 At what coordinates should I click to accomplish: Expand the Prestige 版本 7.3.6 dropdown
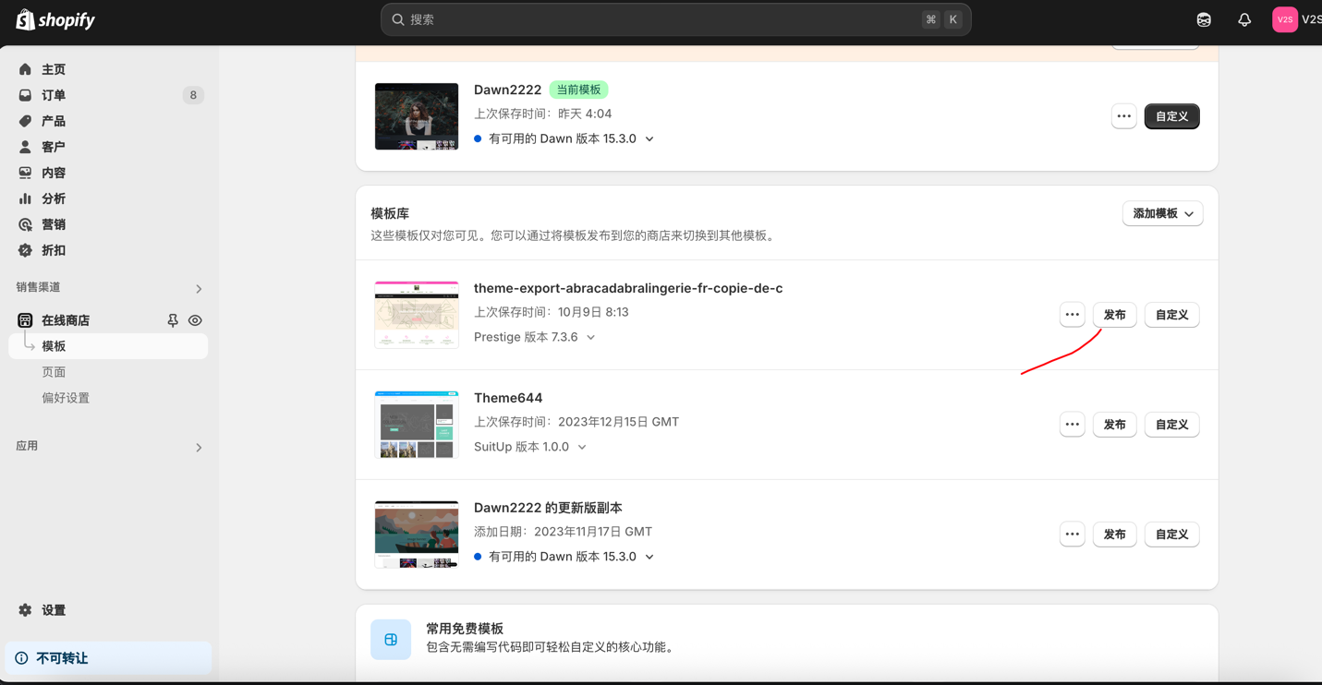coord(590,338)
